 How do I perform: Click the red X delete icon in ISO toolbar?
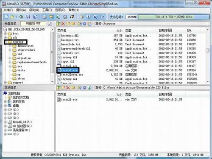coord(63,24)
